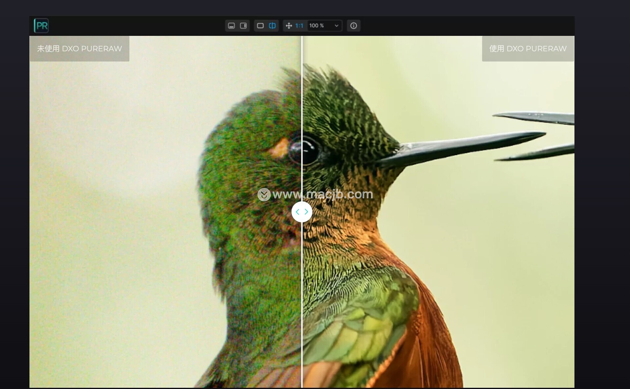Screen dimensions: 630x389
Task: Click the PR PureRAW logo icon
Action: click(41, 26)
